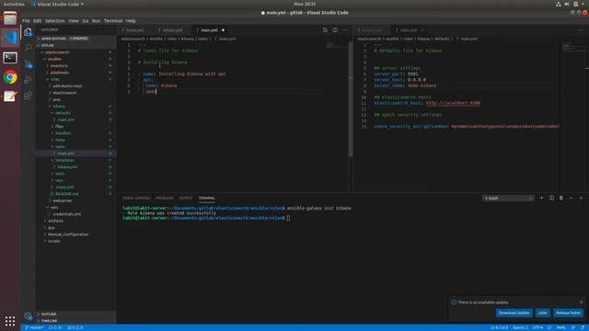Image resolution: width=589 pixels, height=331 pixels.
Task: Switch to the kibana.yml editor tab
Action: (172, 30)
